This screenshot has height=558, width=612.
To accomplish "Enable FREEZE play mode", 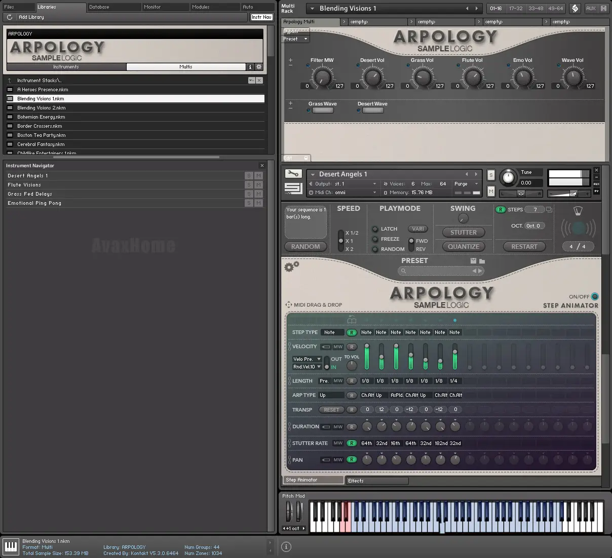I will coord(375,239).
